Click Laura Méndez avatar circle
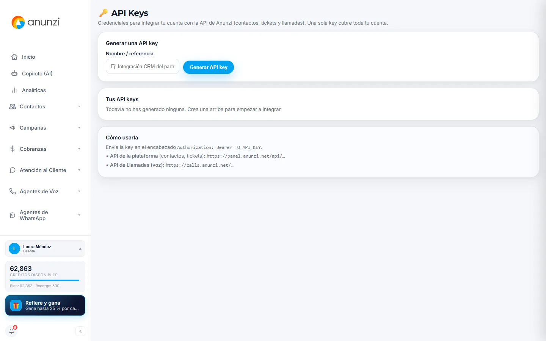Image resolution: width=546 pixels, height=341 pixels. click(14, 249)
